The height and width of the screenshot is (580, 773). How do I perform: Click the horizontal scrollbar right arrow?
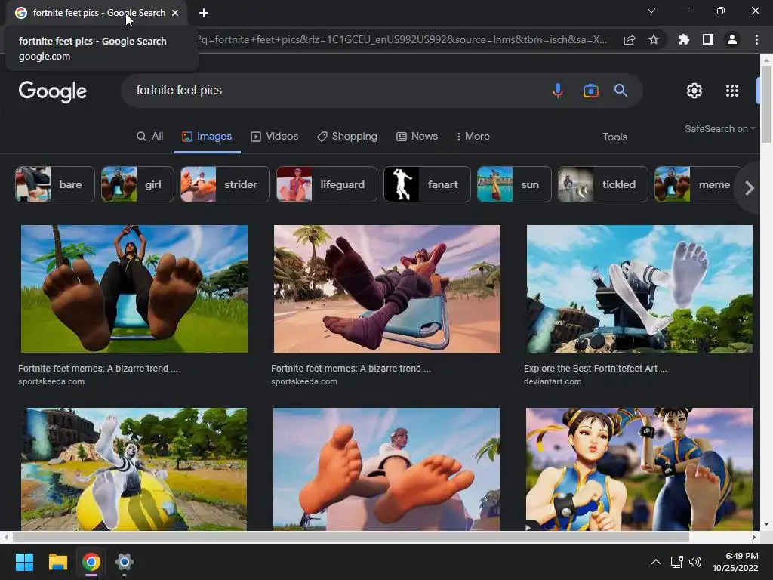click(754, 537)
